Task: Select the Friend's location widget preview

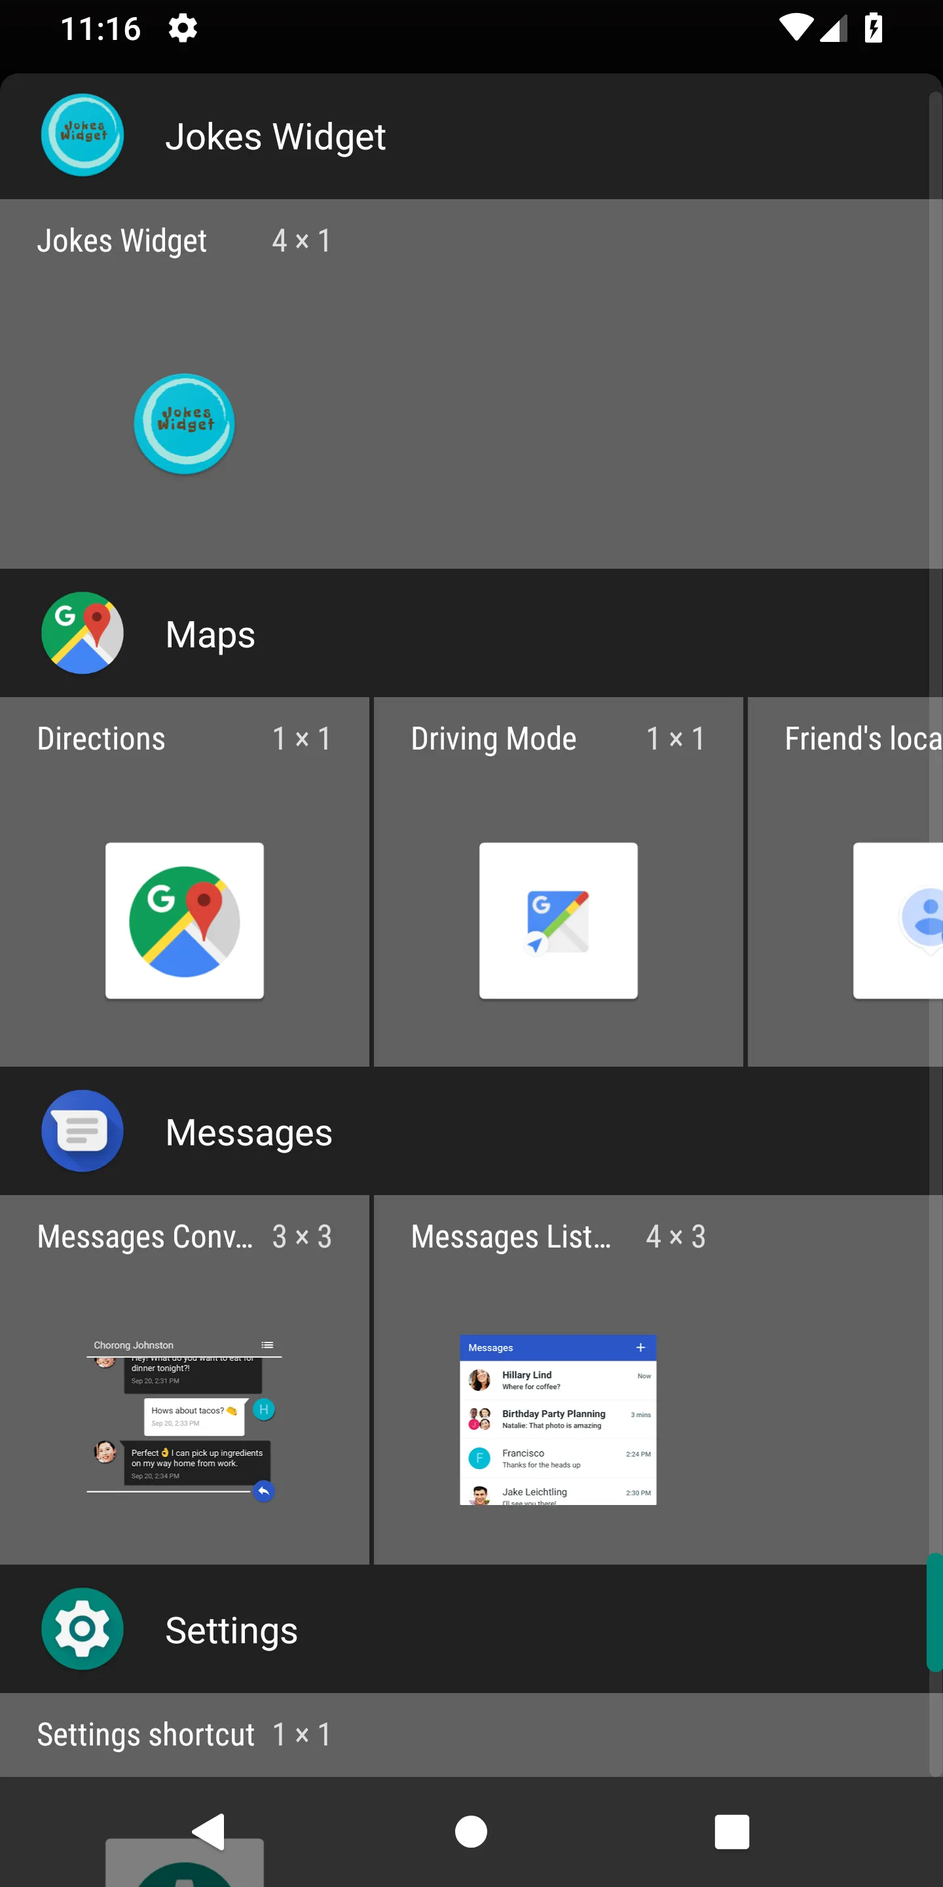Action: click(898, 921)
